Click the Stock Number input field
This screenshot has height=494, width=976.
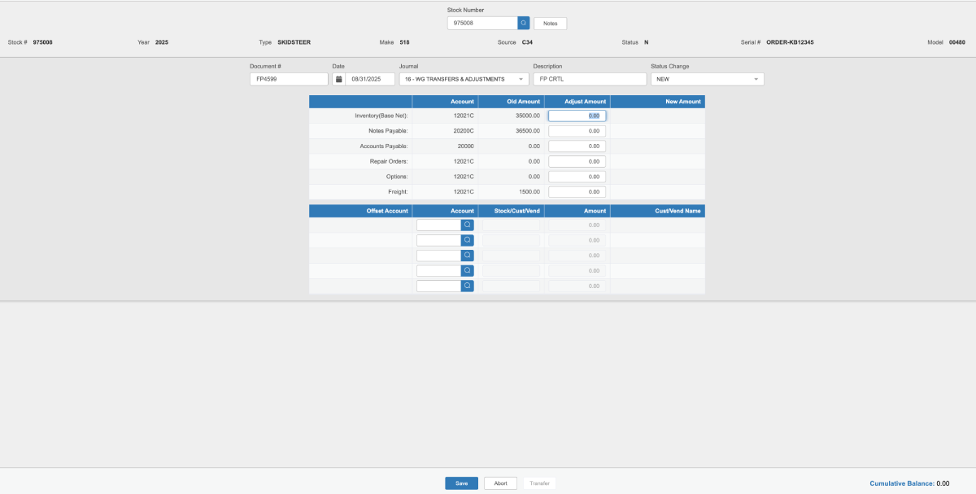pos(482,24)
